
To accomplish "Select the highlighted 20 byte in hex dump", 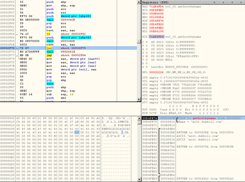I will pos(77,132).
